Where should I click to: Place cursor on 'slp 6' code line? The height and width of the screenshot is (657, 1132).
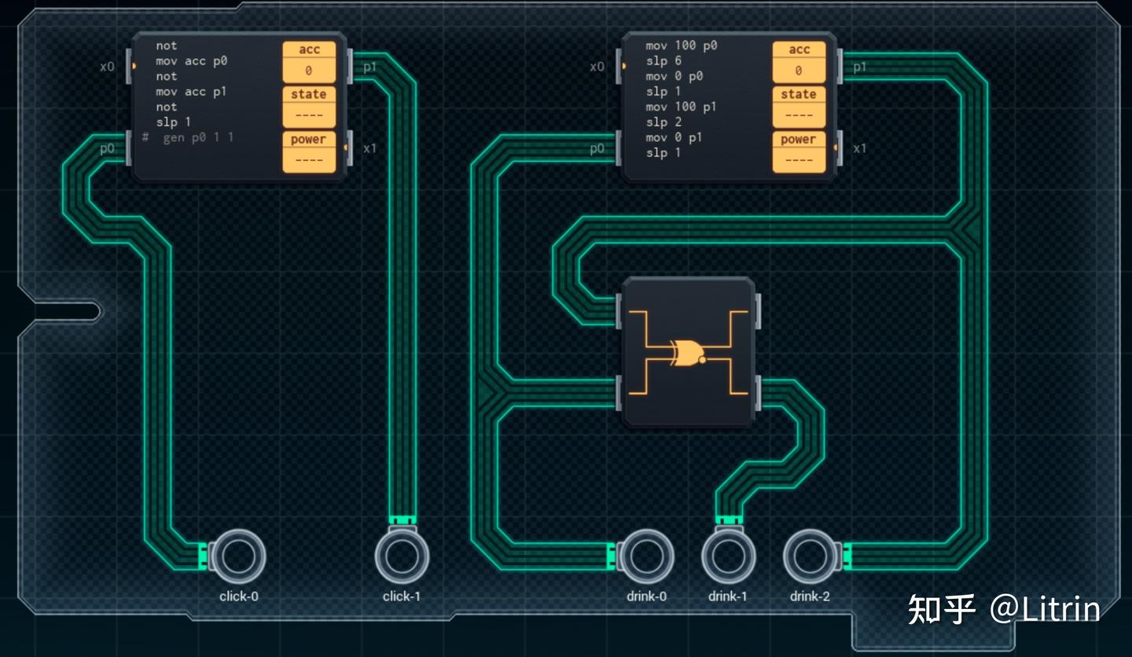663,61
